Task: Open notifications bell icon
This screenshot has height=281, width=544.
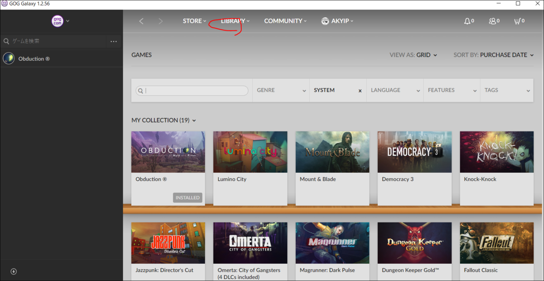Action: tap(467, 21)
